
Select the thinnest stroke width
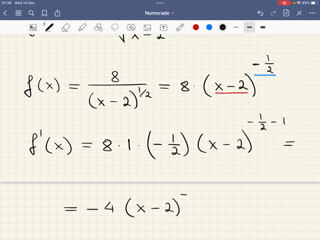(236, 27)
